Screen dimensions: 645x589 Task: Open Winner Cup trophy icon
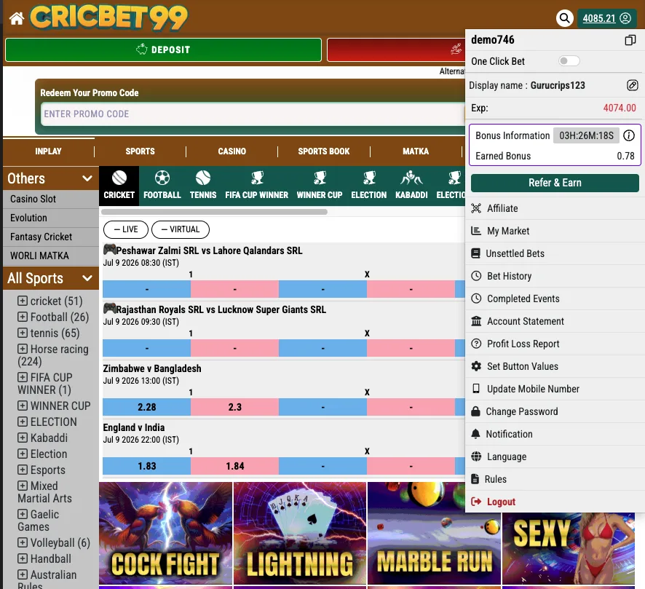[x=320, y=178]
